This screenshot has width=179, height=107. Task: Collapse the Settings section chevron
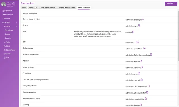(x=16, y=22)
